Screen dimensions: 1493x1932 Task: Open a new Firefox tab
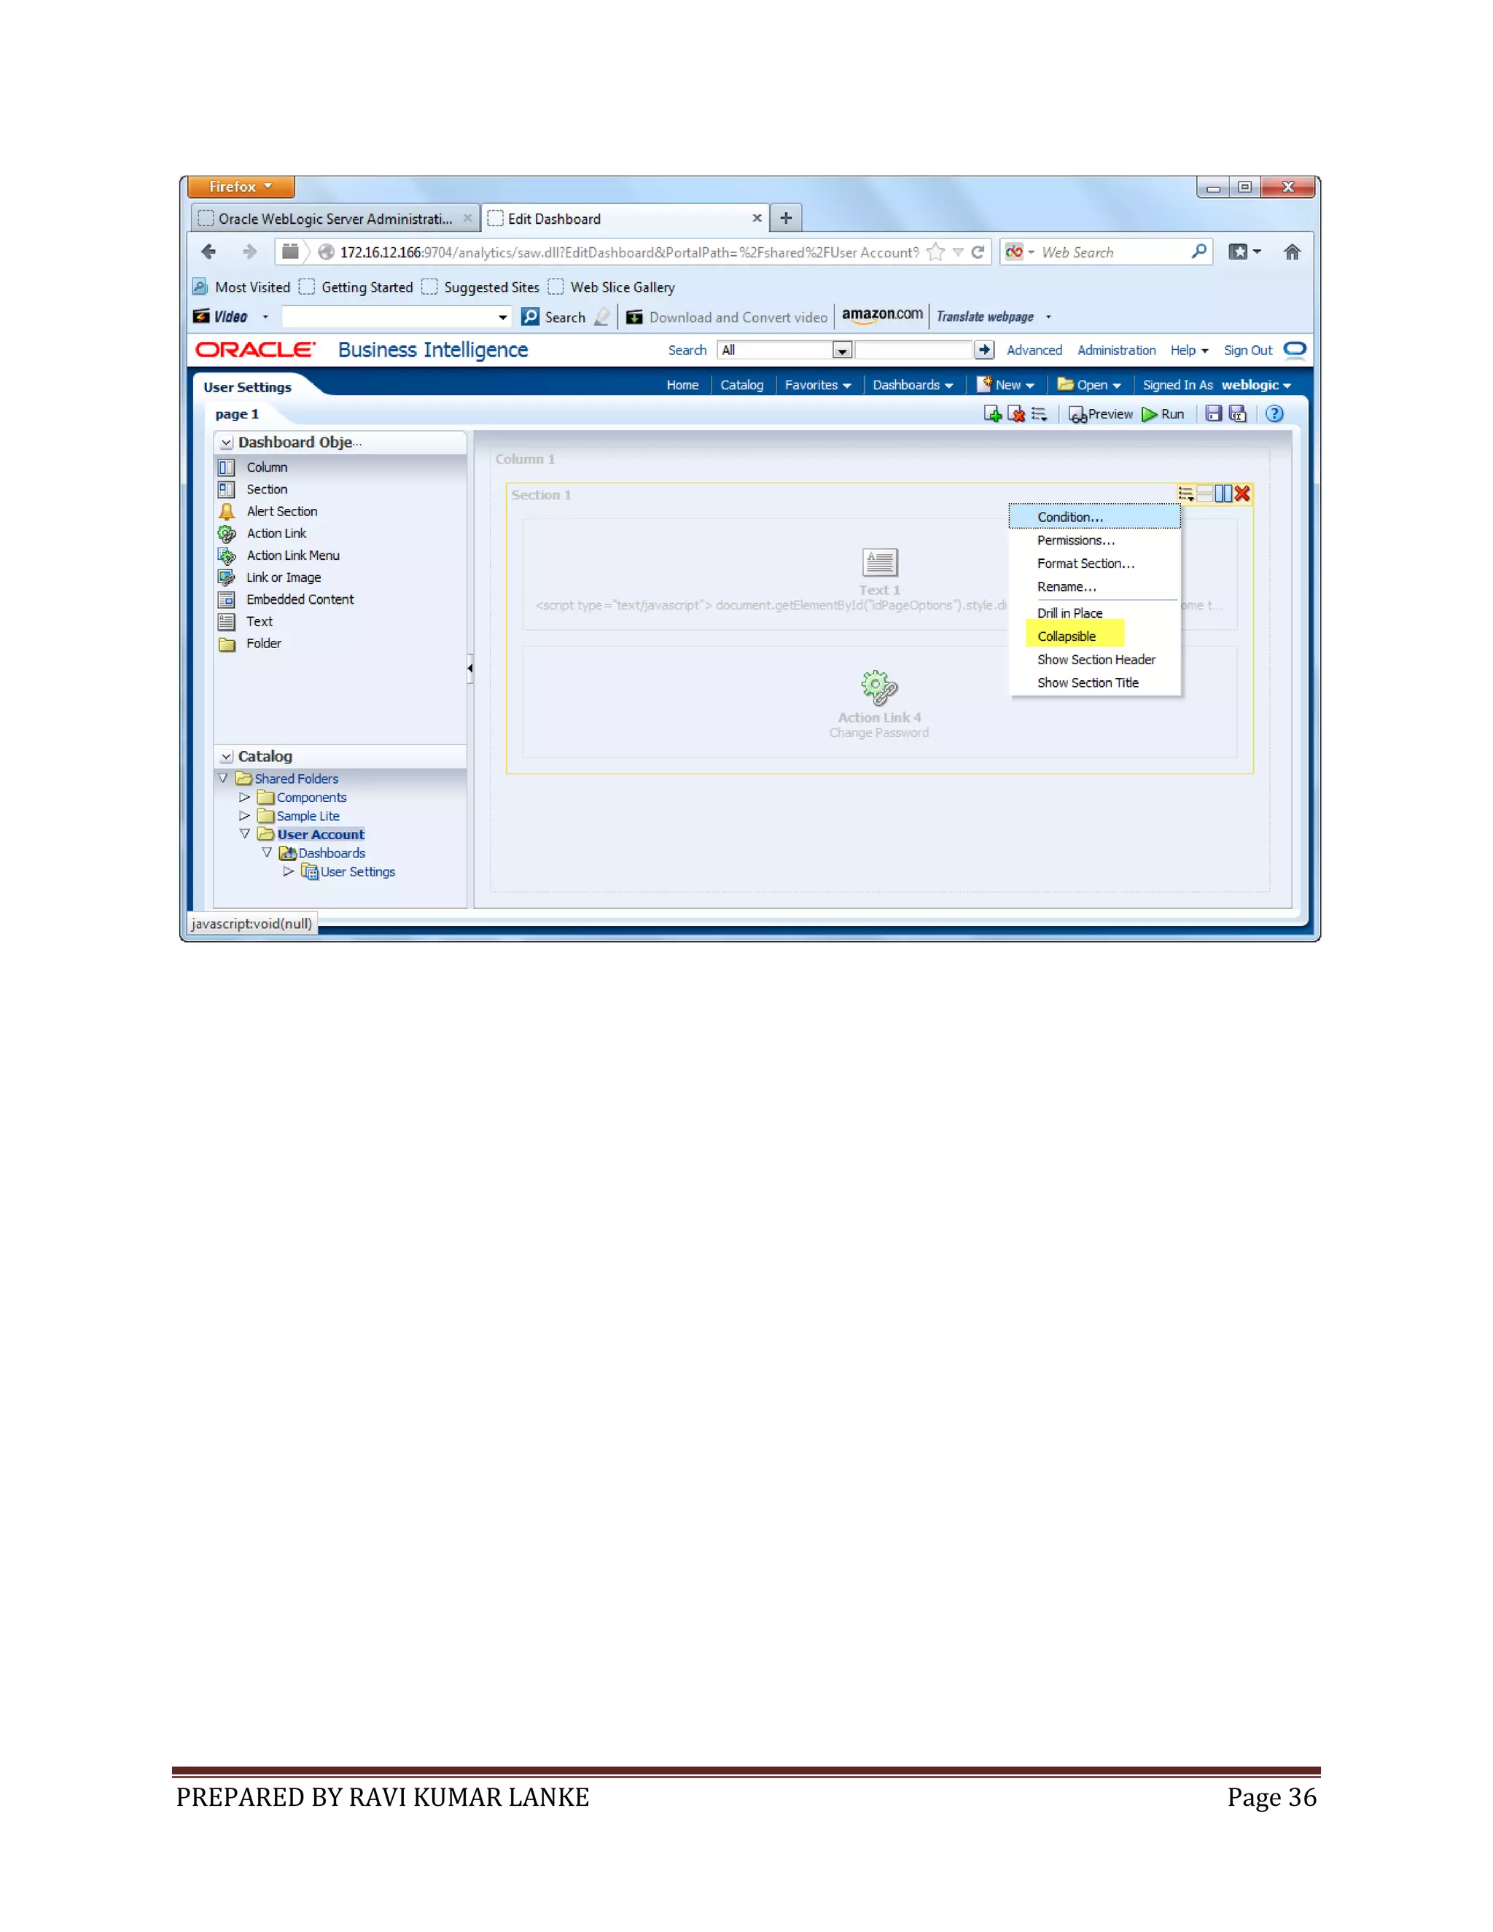(x=785, y=217)
